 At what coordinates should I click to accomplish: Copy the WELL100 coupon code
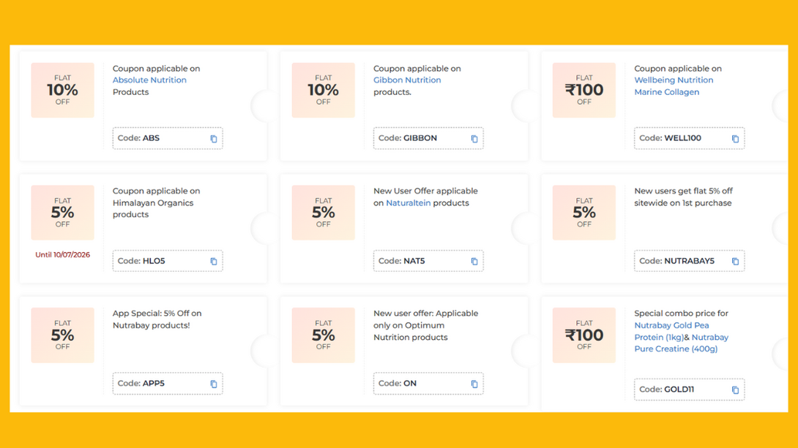pos(735,139)
